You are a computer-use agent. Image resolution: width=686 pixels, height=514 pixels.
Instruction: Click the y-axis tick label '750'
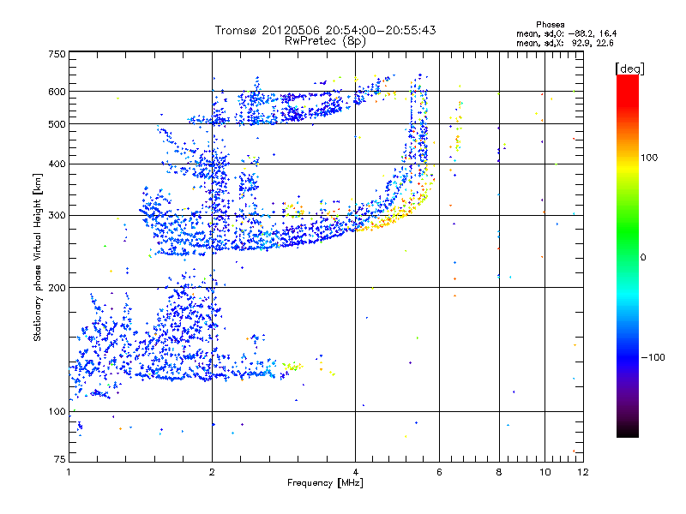[x=57, y=54]
